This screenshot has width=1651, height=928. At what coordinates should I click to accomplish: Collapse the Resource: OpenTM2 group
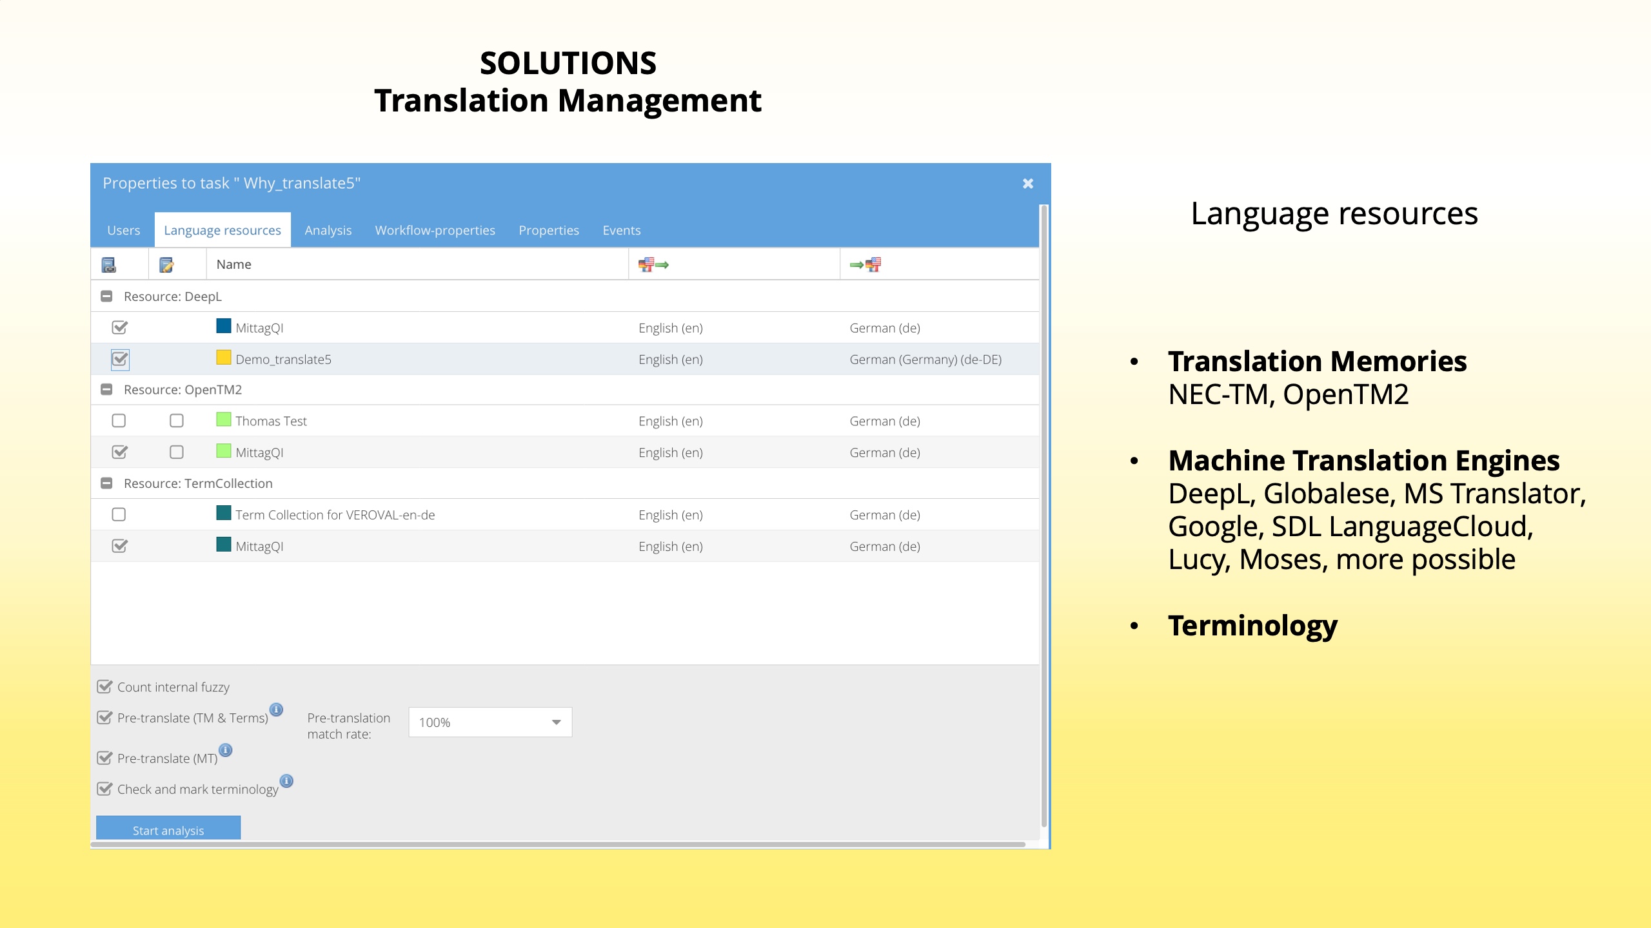106,389
